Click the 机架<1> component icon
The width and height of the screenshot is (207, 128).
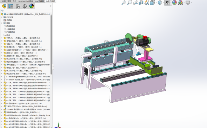(x=5, y=38)
